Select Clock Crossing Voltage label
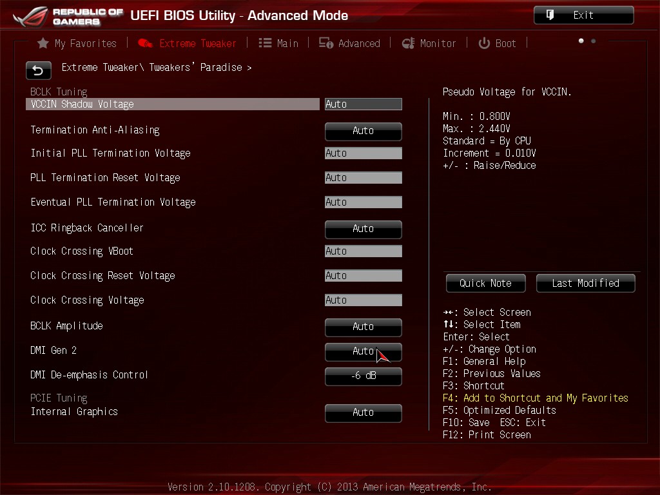Viewport: 660px width, 495px height. (x=87, y=300)
